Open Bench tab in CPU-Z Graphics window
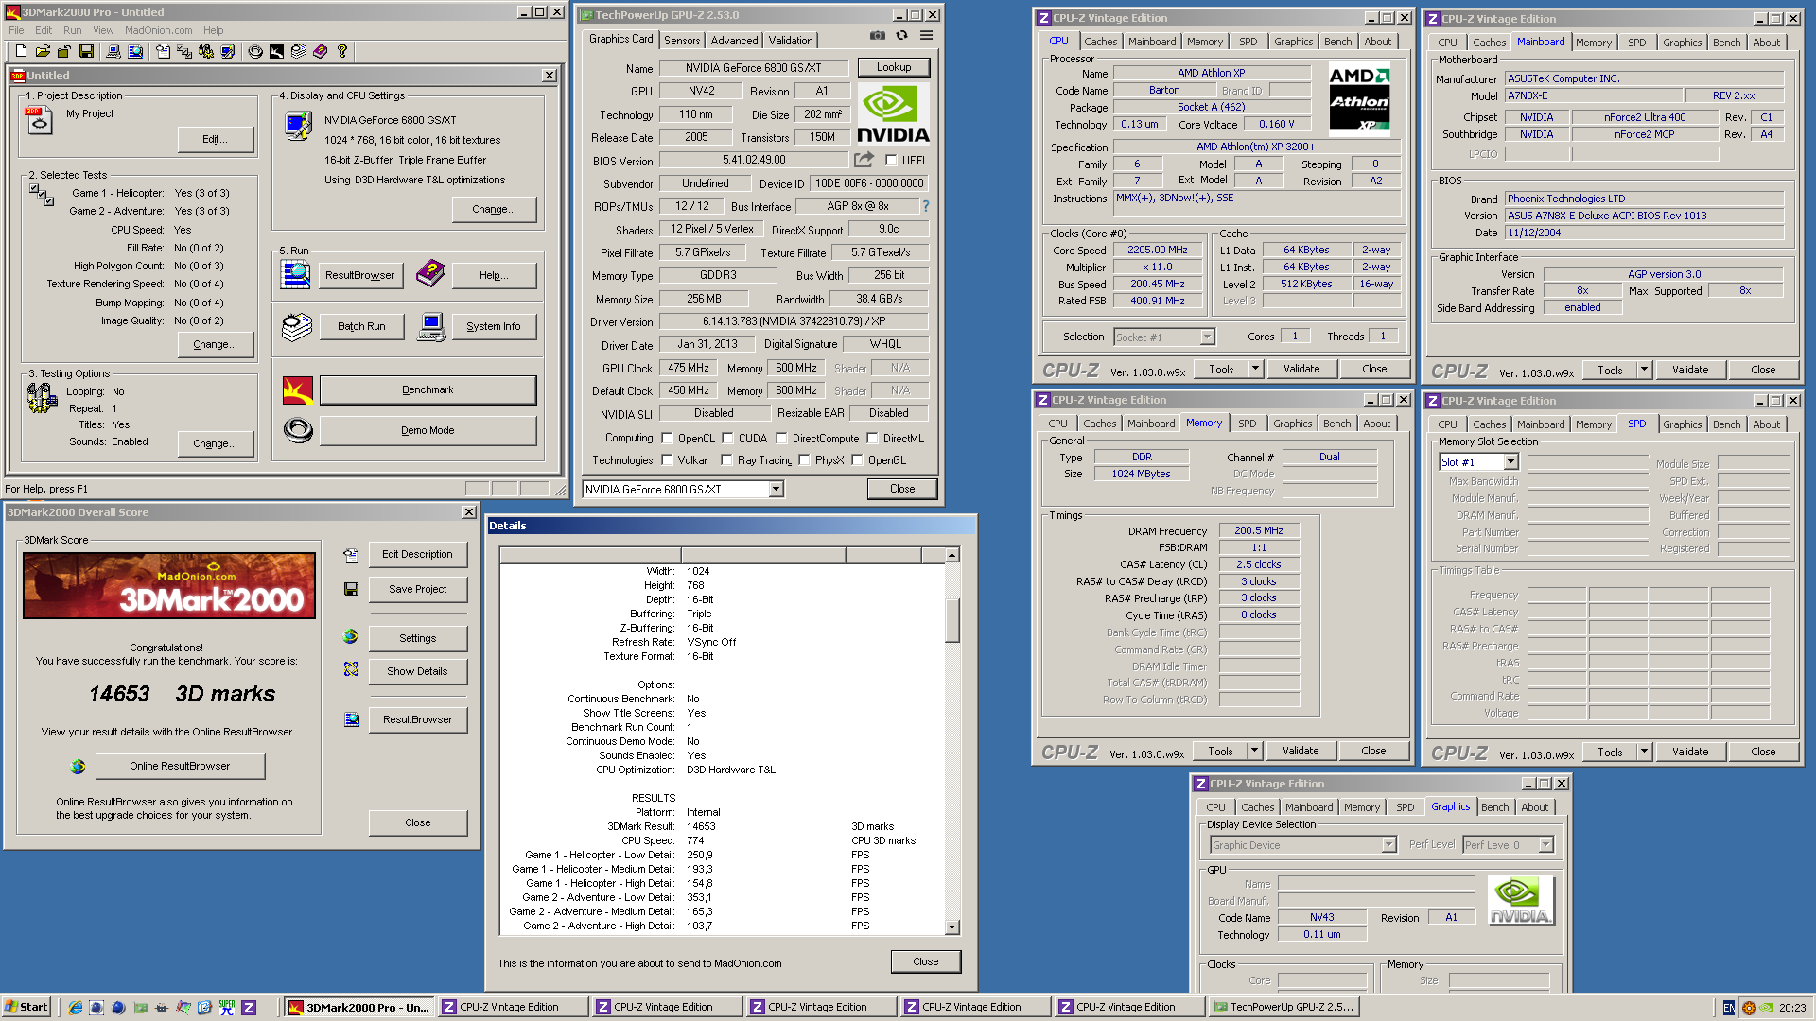This screenshot has height=1021, width=1816. click(1494, 807)
